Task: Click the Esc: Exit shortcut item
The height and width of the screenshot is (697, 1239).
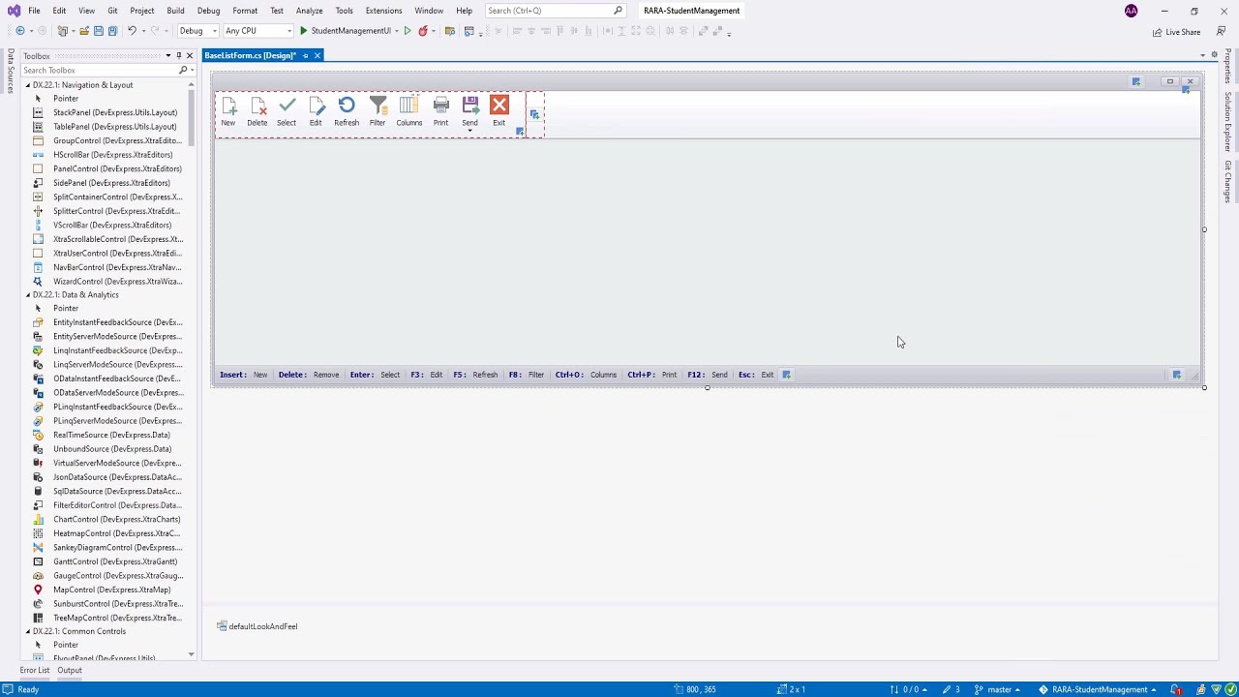Action: [x=756, y=375]
